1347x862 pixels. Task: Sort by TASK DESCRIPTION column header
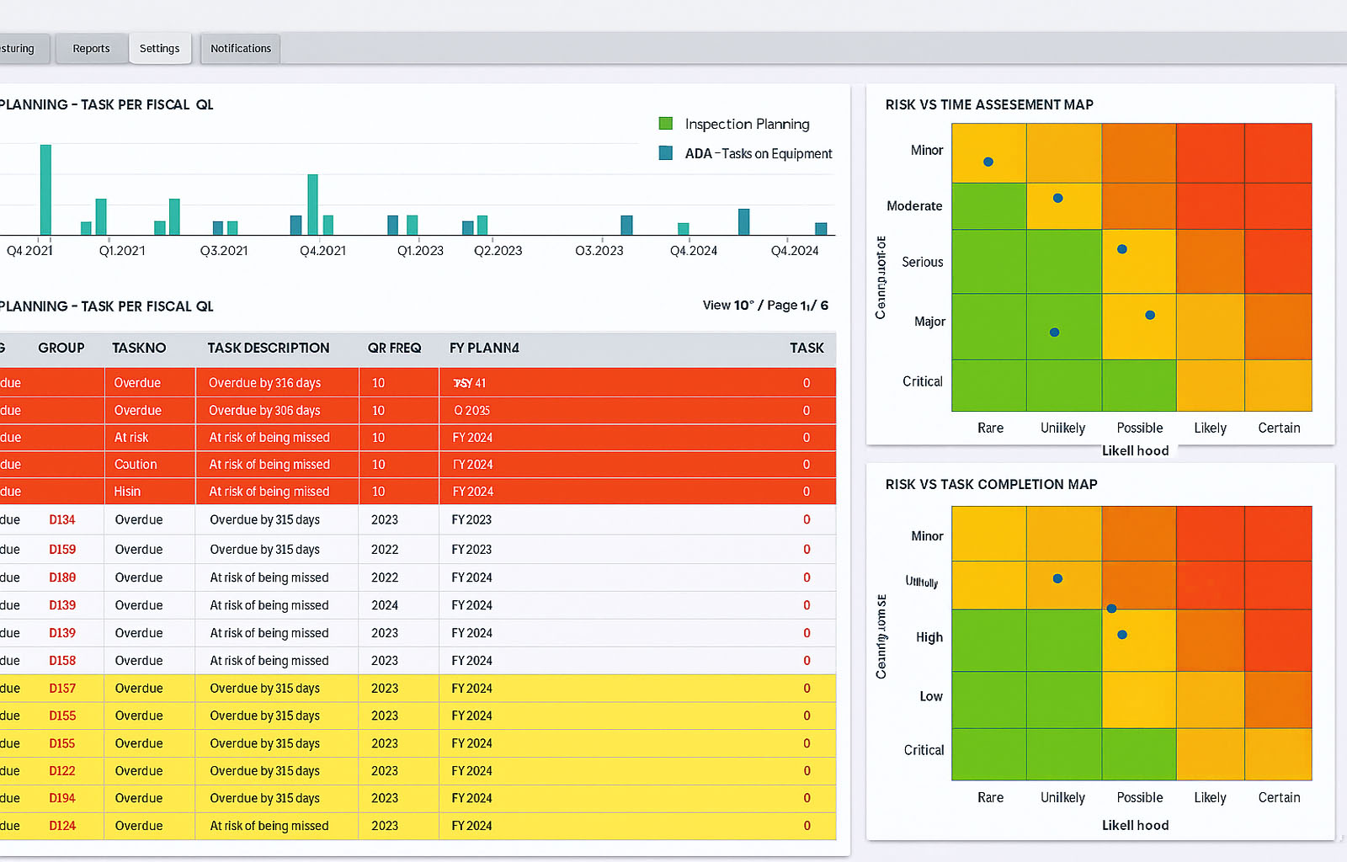click(269, 348)
